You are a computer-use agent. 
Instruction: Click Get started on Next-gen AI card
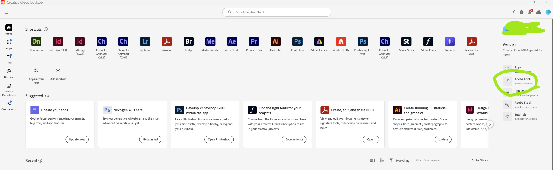tap(150, 139)
